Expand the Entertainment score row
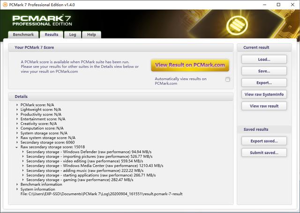 click(17, 119)
